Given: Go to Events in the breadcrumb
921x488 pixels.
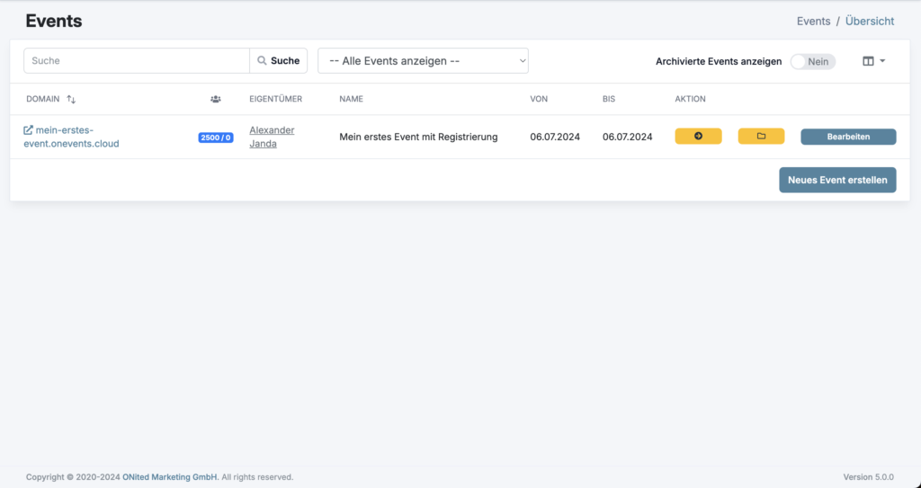Looking at the screenshot, I should point(813,21).
